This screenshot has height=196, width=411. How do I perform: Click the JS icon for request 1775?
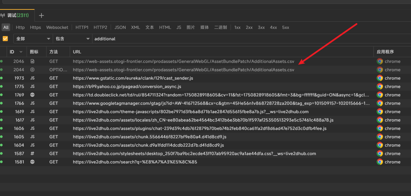(x=32, y=86)
